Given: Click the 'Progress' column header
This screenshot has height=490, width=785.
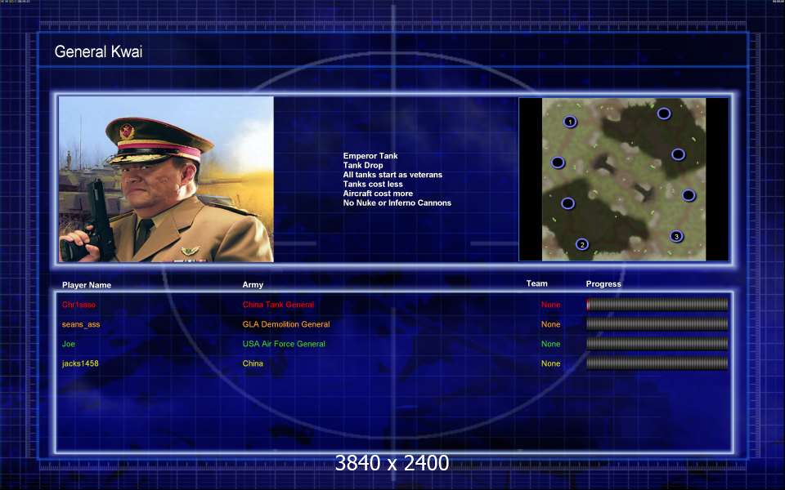Looking at the screenshot, I should point(603,284).
